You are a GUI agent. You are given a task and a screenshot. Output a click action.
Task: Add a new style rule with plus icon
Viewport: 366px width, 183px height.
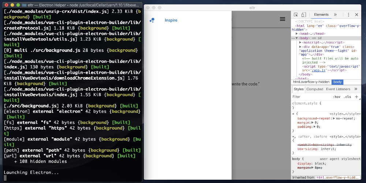click(356, 97)
